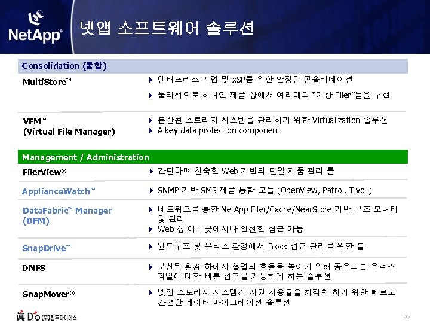The height and width of the screenshot is (323, 430).
Task: Click the 진두아이에스 company logo
Action: coord(47,316)
